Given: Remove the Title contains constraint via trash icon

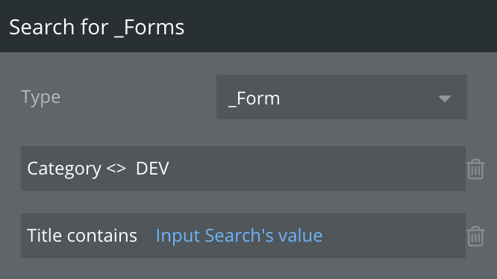Looking at the screenshot, I should pyautogui.click(x=475, y=236).
